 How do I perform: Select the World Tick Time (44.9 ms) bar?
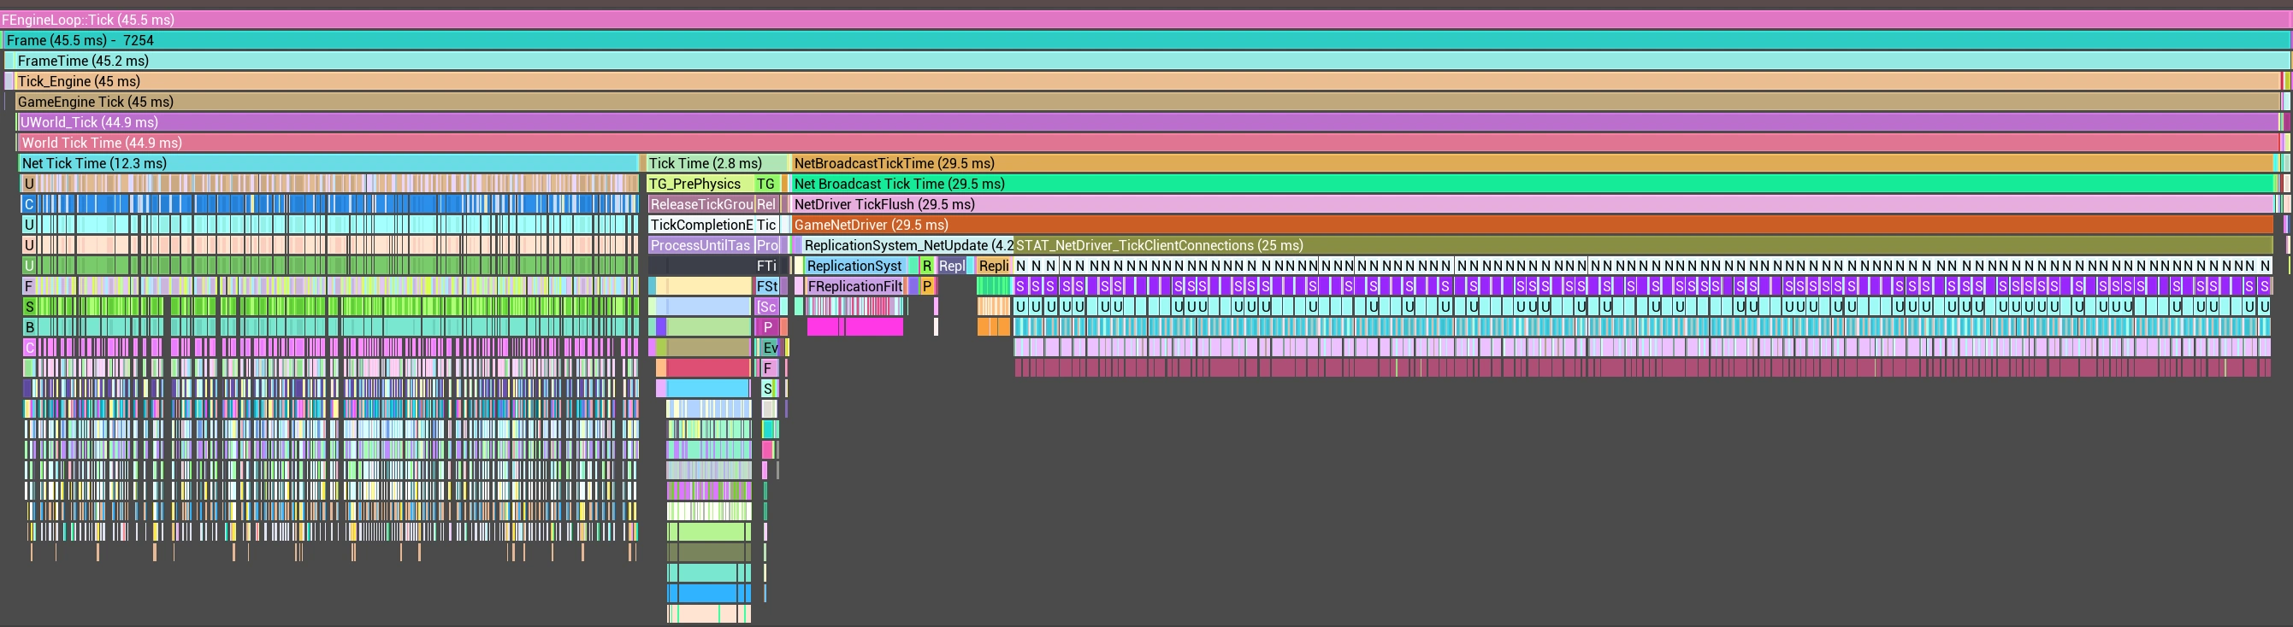coord(1144,143)
